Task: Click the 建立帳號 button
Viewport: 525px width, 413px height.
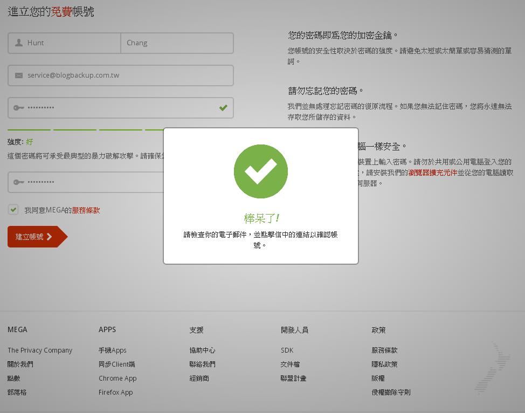Action: tap(38, 237)
